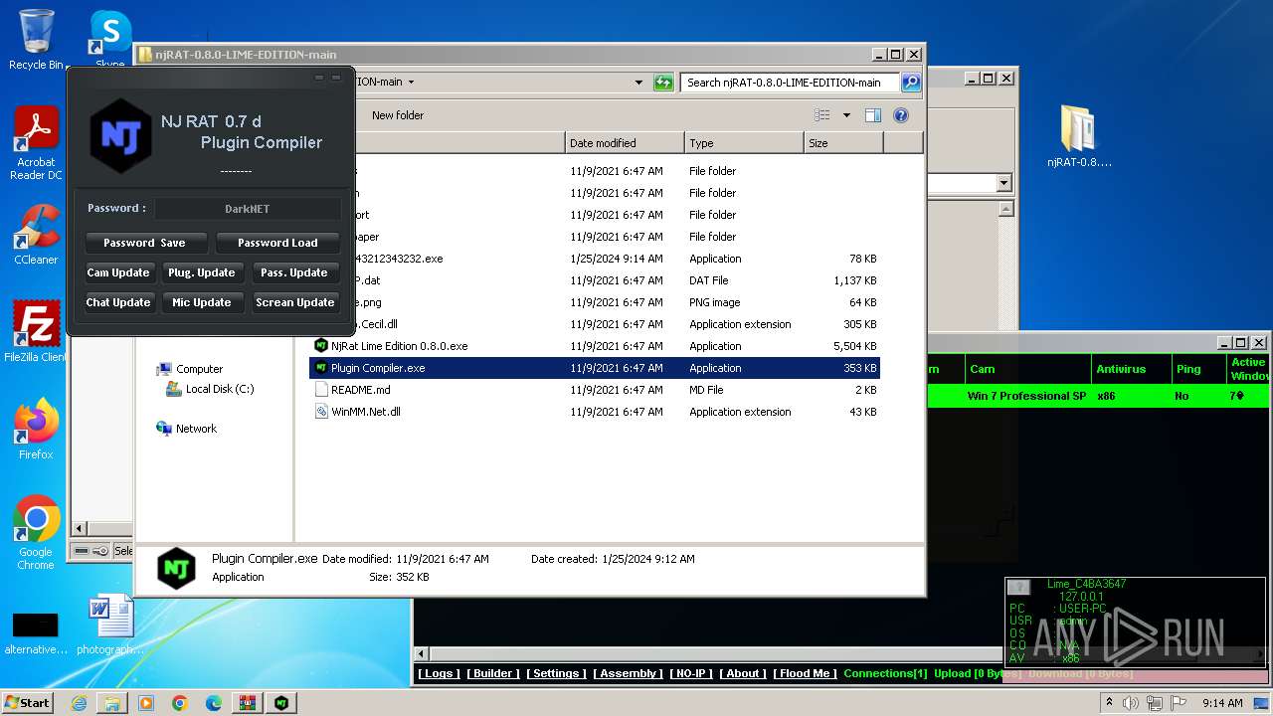Open Builder in njRAT bottom bar
1273x716 pixels.
[492, 673]
